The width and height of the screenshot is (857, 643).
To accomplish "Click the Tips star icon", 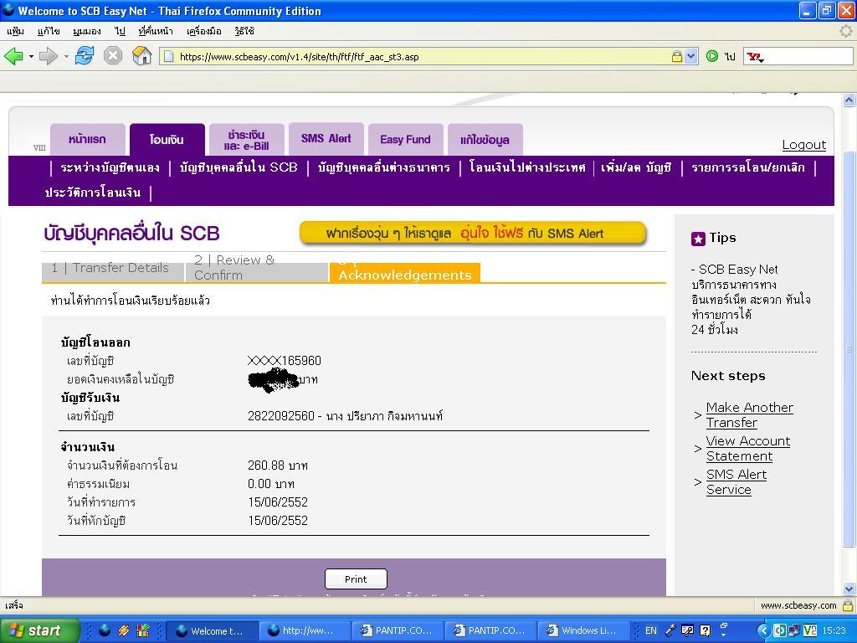I will coord(698,239).
